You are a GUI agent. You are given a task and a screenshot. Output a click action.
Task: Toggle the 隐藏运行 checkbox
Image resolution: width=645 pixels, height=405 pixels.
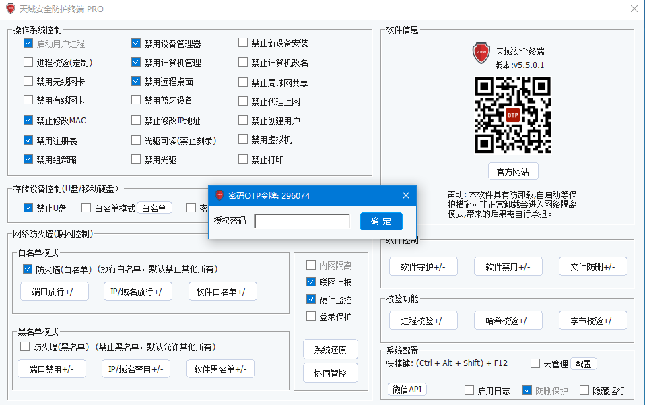pyautogui.click(x=584, y=391)
